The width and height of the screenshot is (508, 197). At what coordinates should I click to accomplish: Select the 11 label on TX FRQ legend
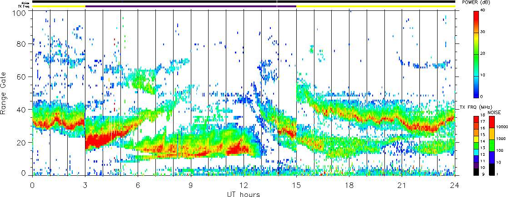pos(483,162)
